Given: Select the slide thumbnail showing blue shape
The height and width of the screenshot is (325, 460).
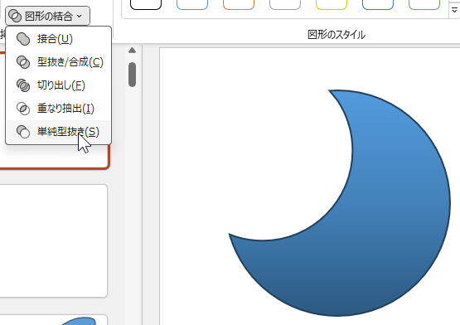Looking at the screenshot, I should (x=53, y=320).
